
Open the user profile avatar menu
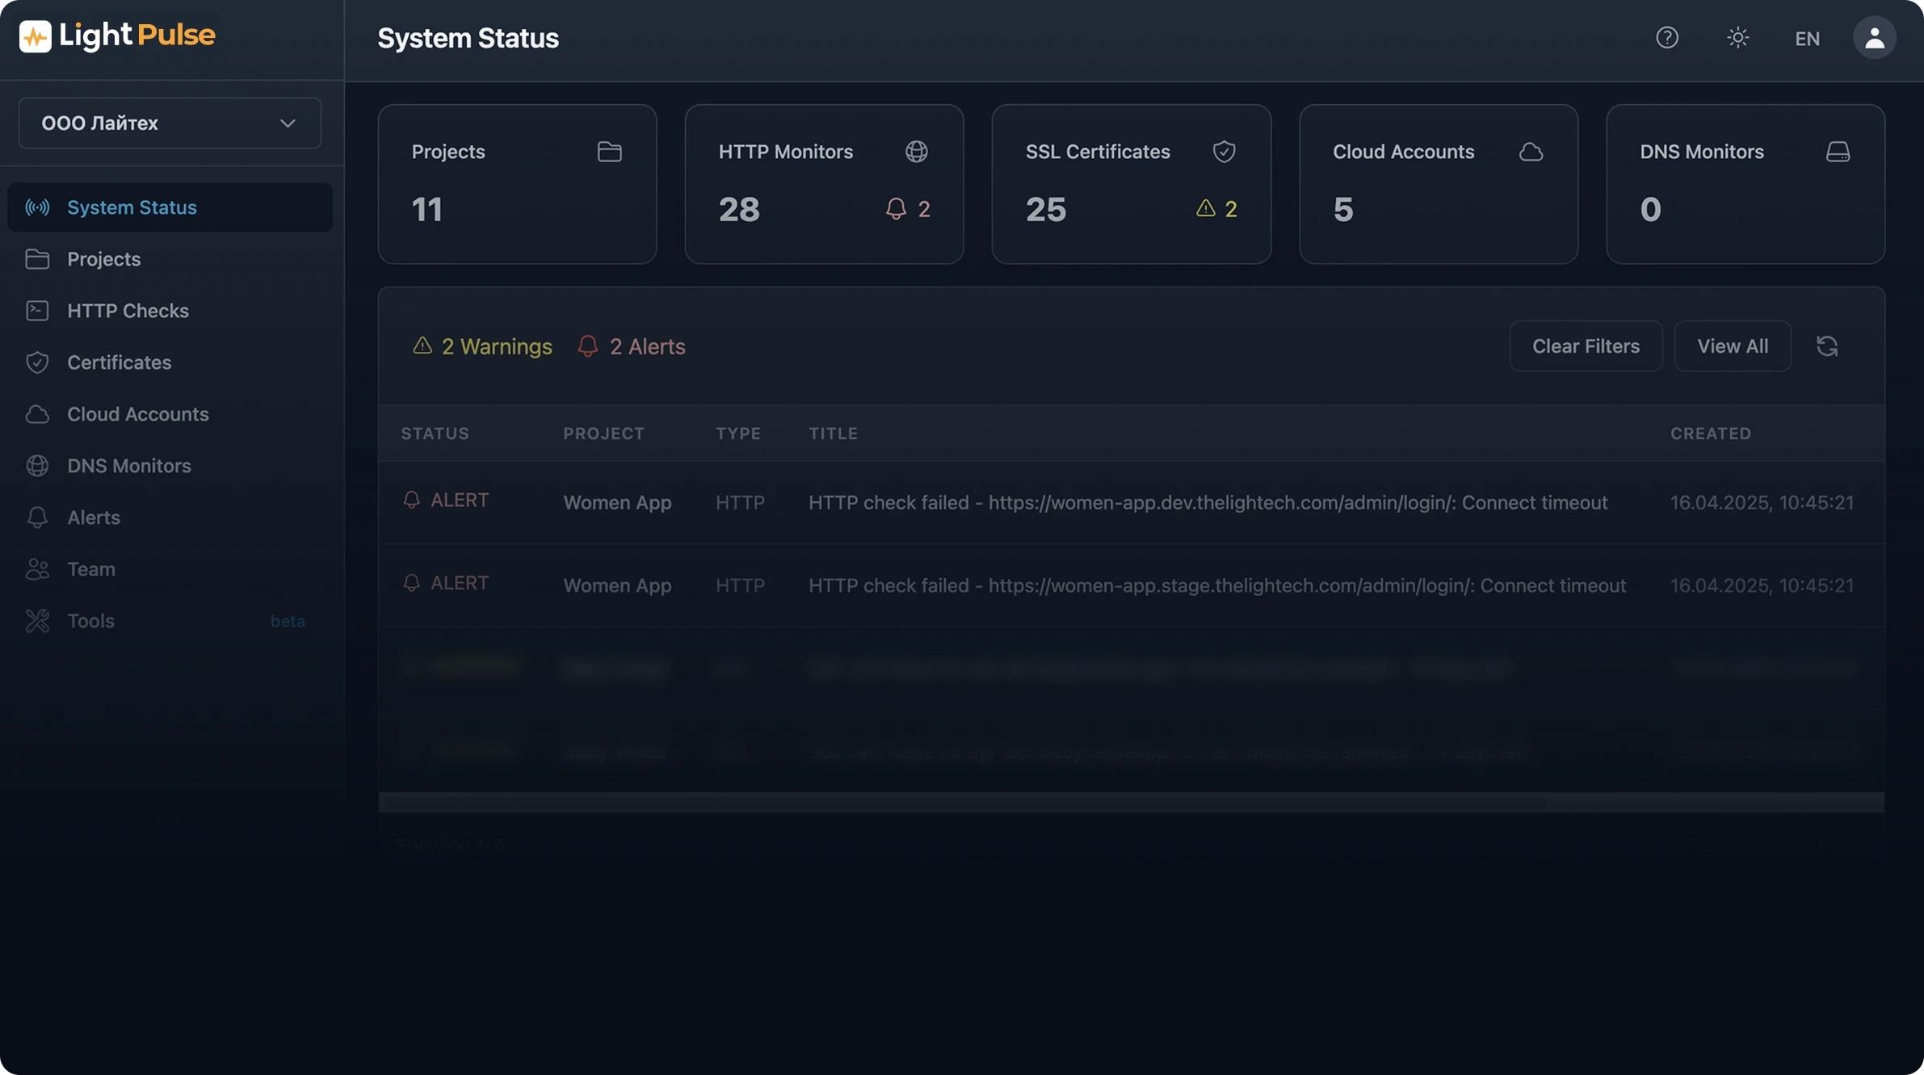click(x=1874, y=38)
